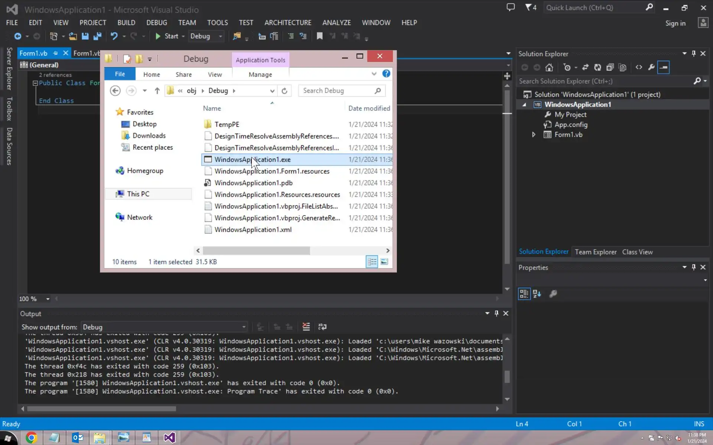Image resolution: width=713 pixels, height=445 pixels.
Task: Click the Properties wrench in Solution Explorer
Action: [651, 67]
